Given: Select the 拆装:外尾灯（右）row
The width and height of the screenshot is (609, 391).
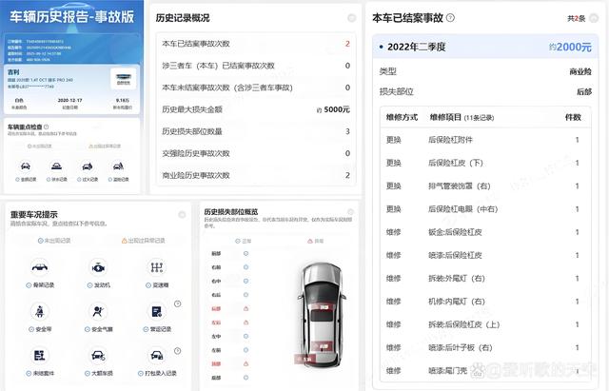Looking at the screenshot, I should click(x=485, y=279).
